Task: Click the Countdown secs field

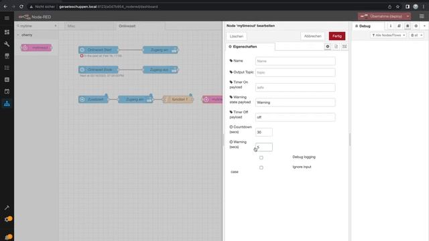Action: [x=263, y=133]
